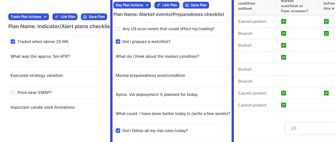
Task: Click chevron arrow on Trade Plan Actions
Action: (45, 17)
